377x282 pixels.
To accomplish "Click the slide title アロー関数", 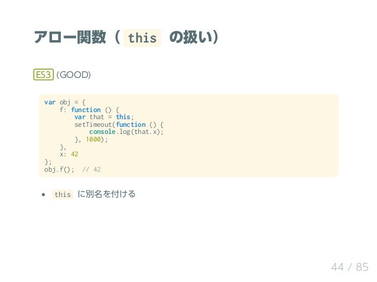I will tap(70, 37).
